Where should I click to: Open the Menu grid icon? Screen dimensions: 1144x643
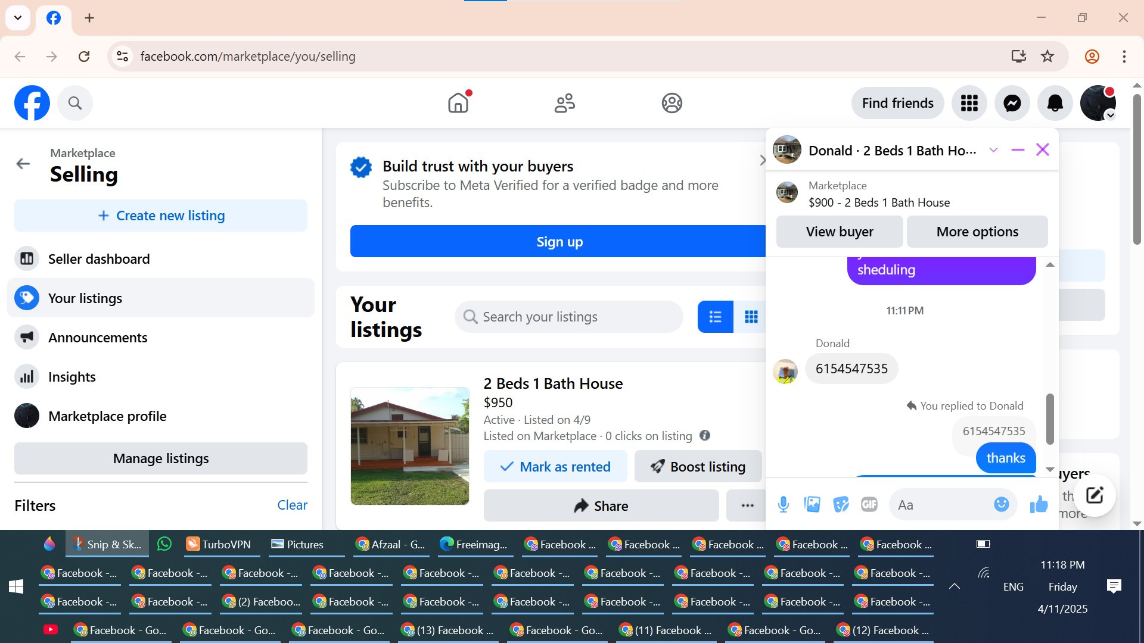[969, 103]
